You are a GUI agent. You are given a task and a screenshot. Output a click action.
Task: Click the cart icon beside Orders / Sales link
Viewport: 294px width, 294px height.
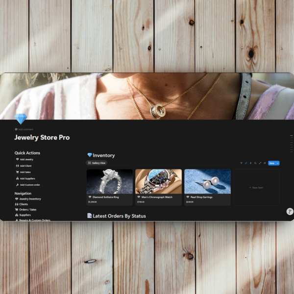point(17,210)
